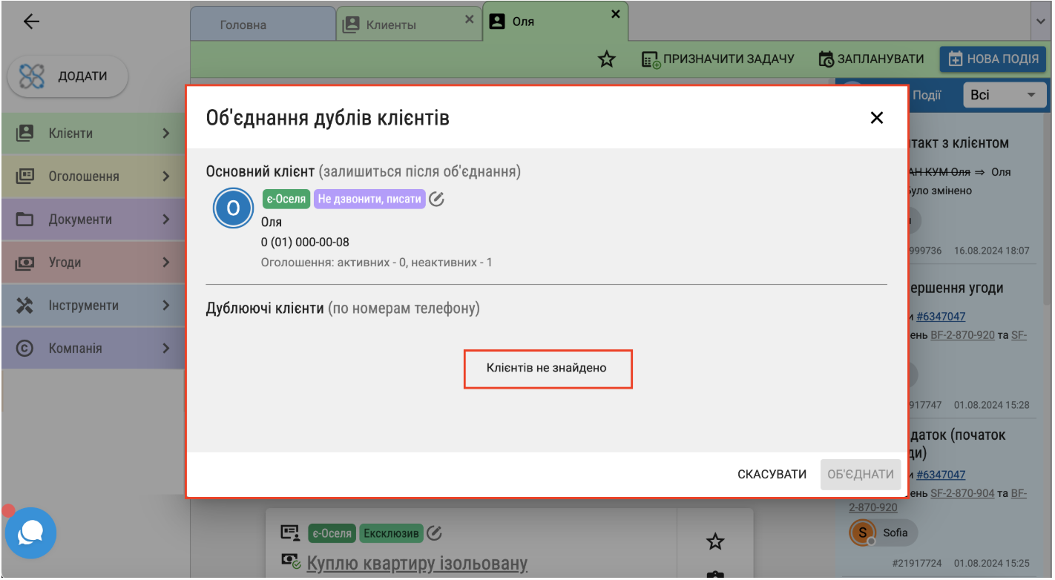Viewport: 1055px width, 580px height.
Task: Click НОВА ПОДІЯ button
Action: pyautogui.click(x=993, y=59)
